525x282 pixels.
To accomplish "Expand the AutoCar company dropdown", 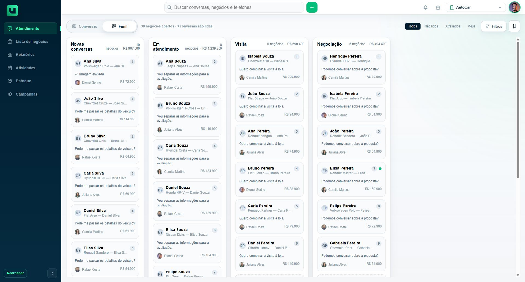I will click(476, 7).
